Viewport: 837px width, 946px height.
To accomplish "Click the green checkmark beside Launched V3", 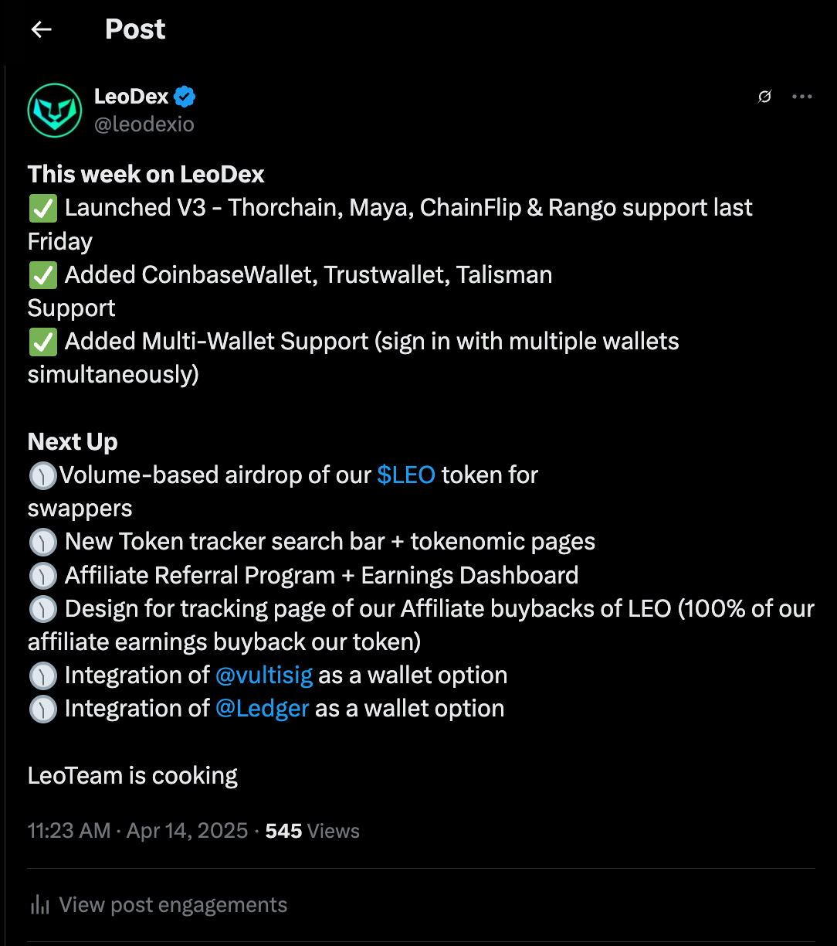I will [x=42, y=208].
